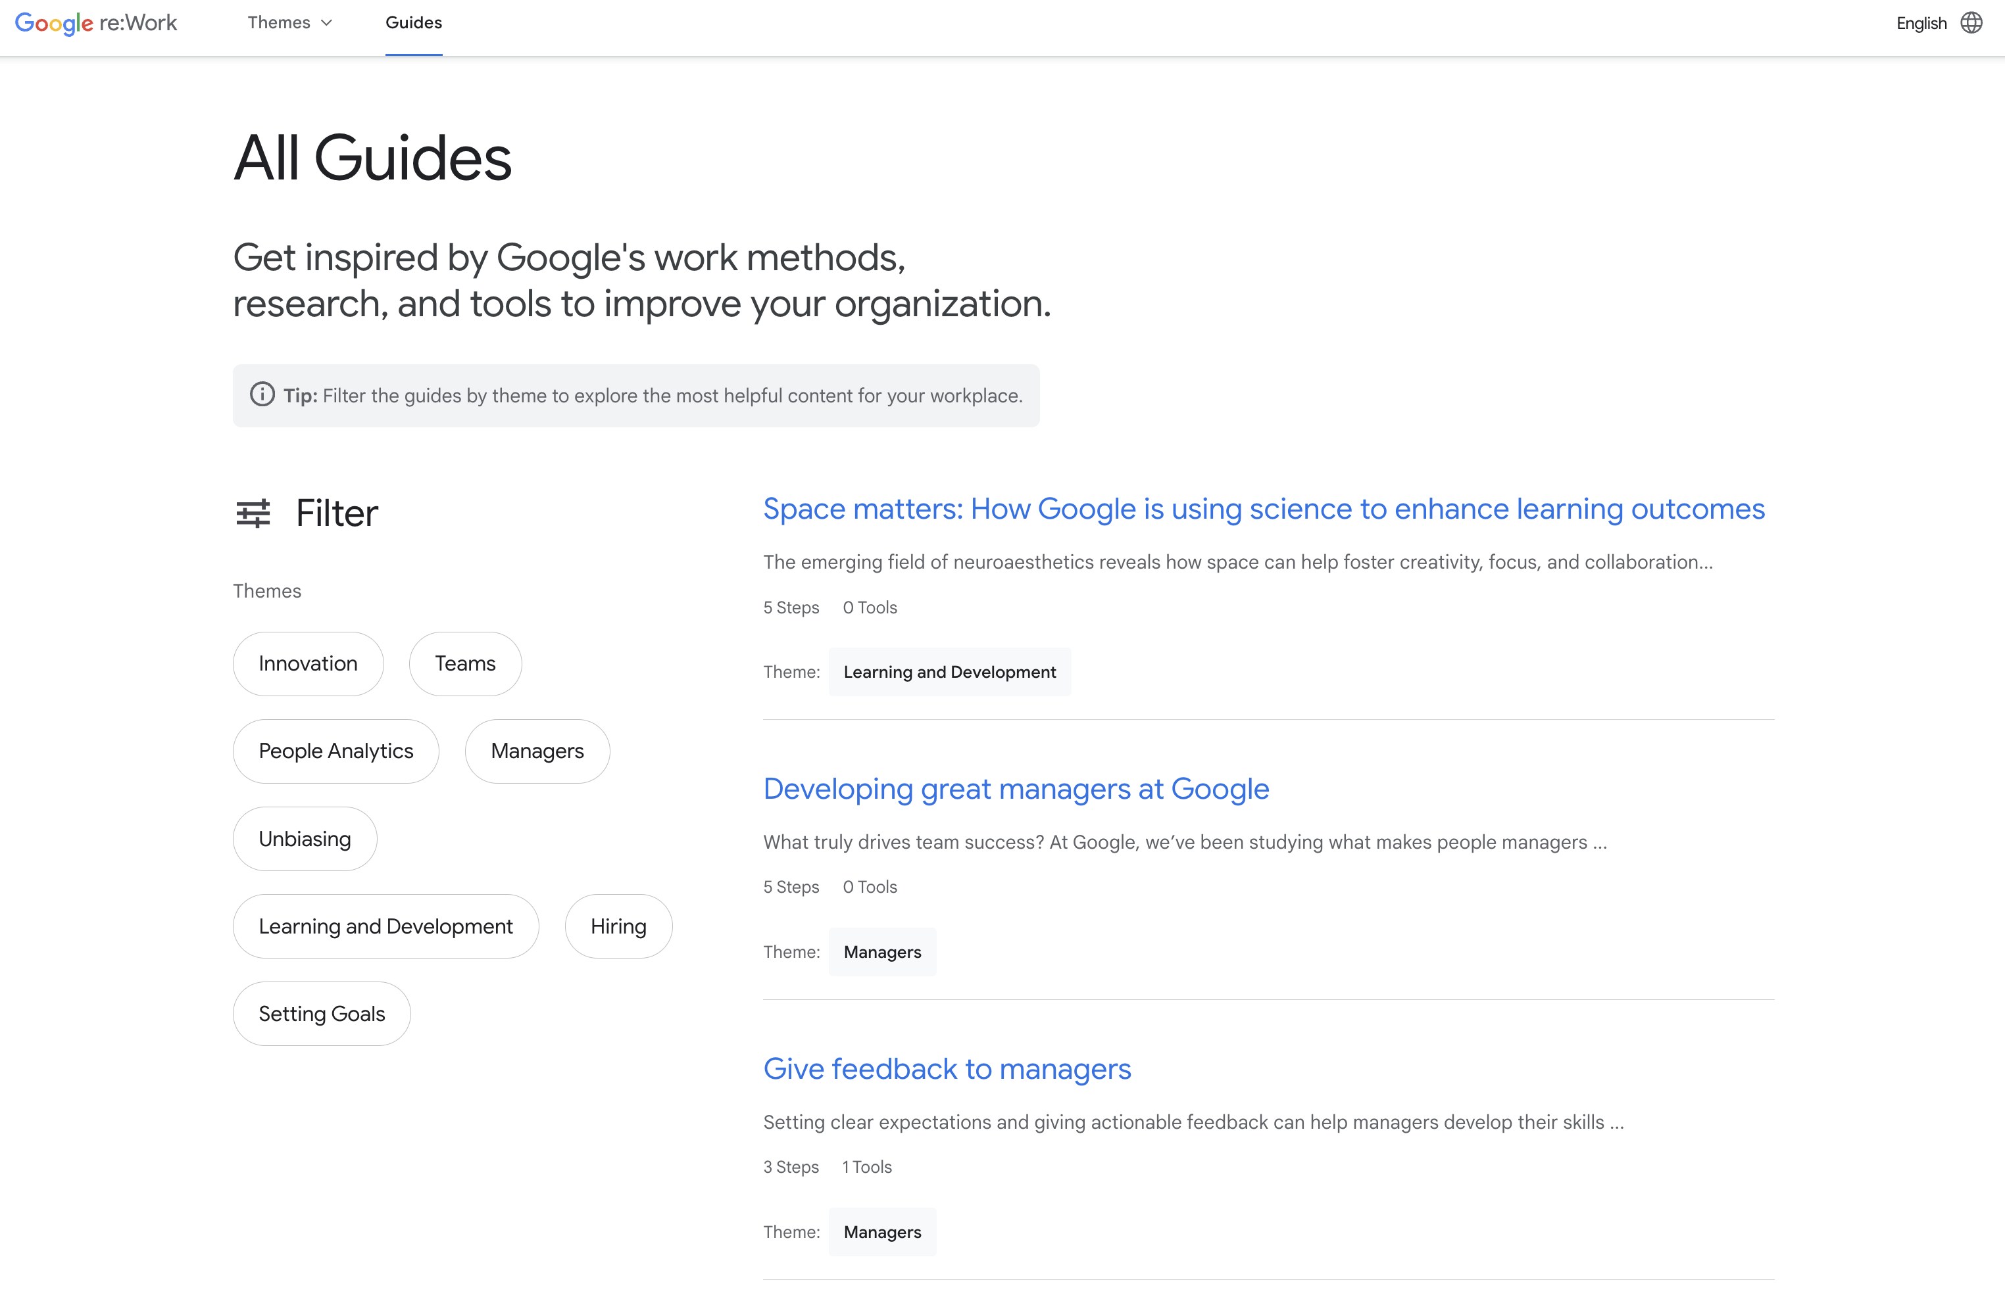The height and width of the screenshot is (1303, 2005).
Task: Click the neuroaesthetics description text
Action: 1237,562
